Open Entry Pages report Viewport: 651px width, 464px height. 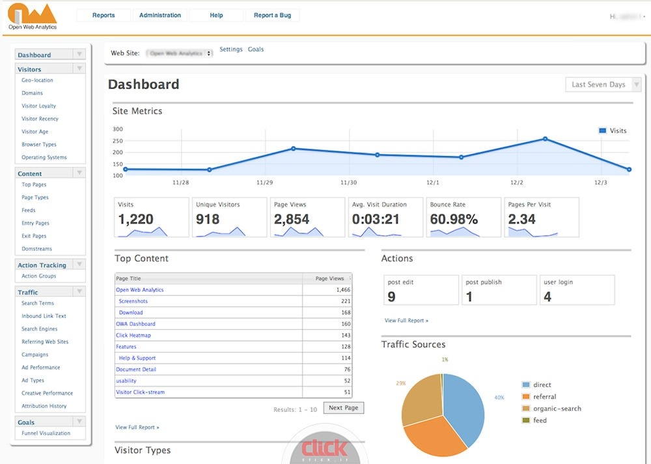click(x=35, y=224)
